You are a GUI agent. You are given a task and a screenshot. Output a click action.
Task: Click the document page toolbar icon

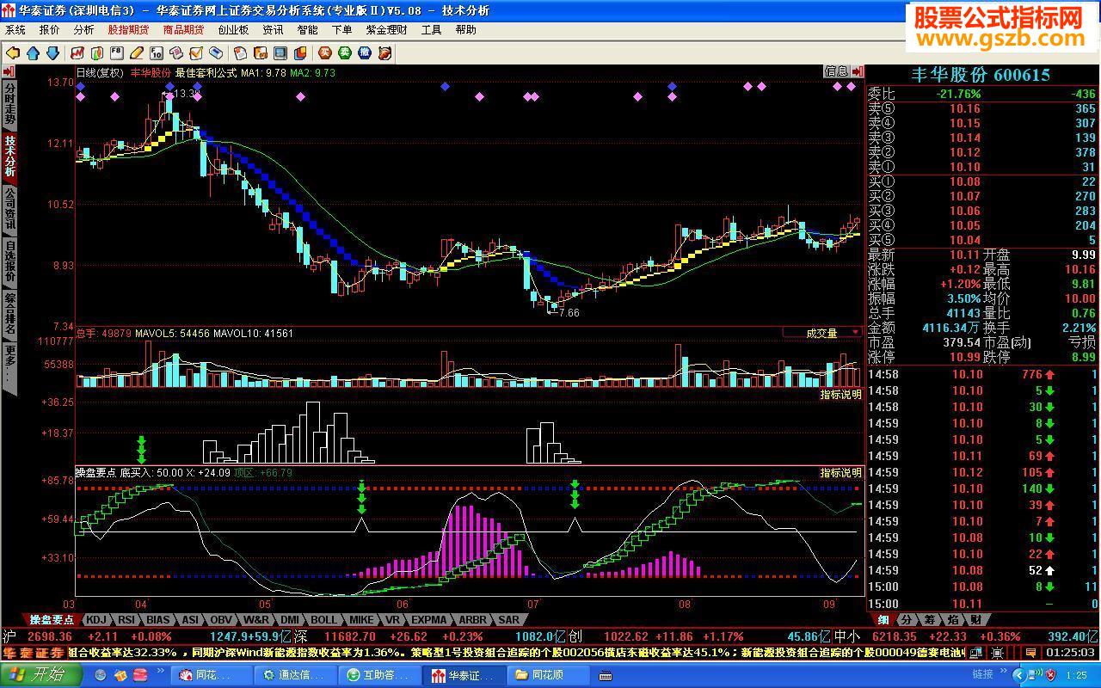[242, 53]
